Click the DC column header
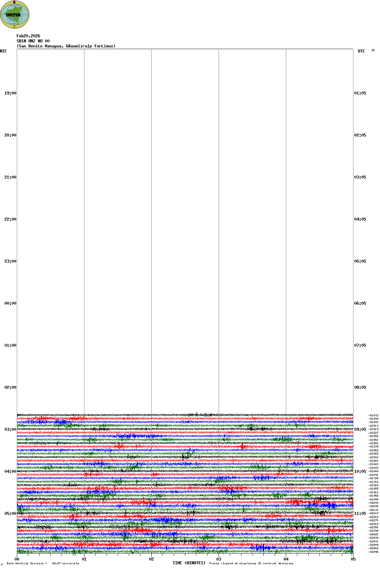The height and width of the screenshot is (568, 380). (373, 50)
